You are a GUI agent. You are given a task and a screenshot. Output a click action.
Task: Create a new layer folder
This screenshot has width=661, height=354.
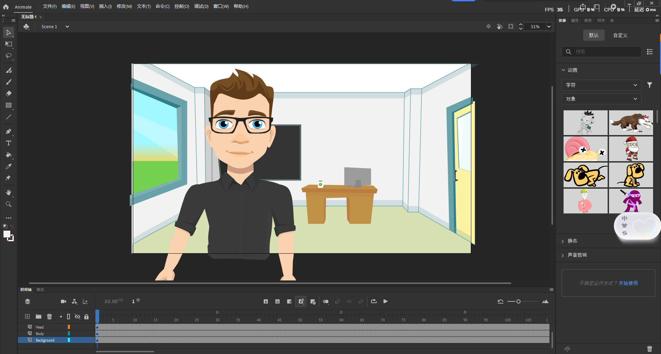38,317
